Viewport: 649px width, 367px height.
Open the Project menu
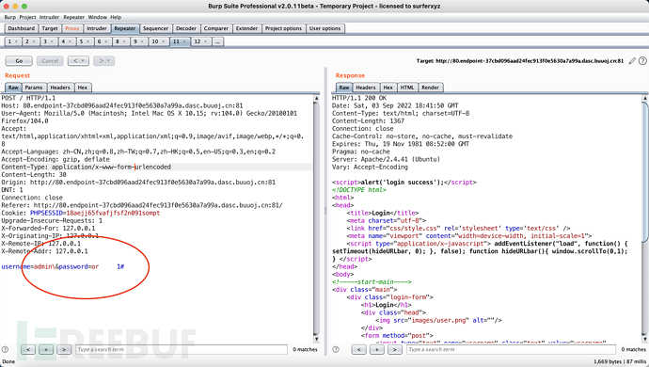coord(27,17)
